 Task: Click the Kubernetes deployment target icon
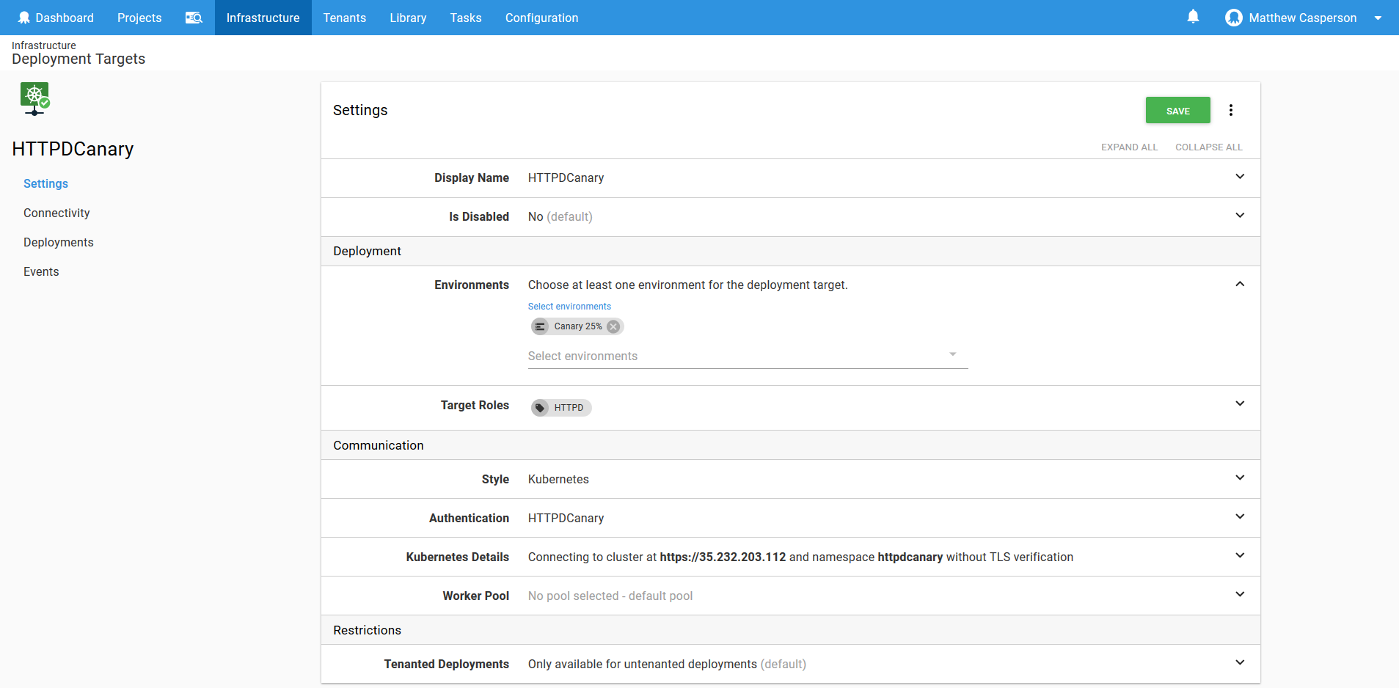click(34, 98)
